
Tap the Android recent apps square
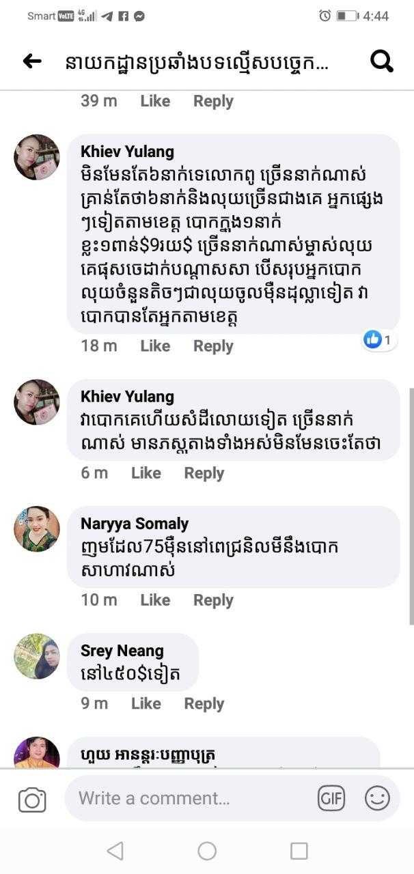coord(299,850)
